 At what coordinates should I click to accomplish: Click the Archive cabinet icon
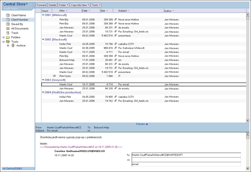13,46
